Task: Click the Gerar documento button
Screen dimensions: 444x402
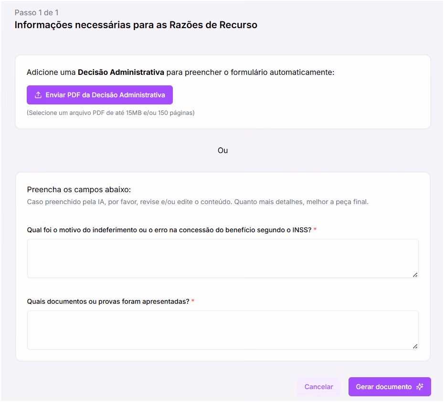Action: coord(390,387)
